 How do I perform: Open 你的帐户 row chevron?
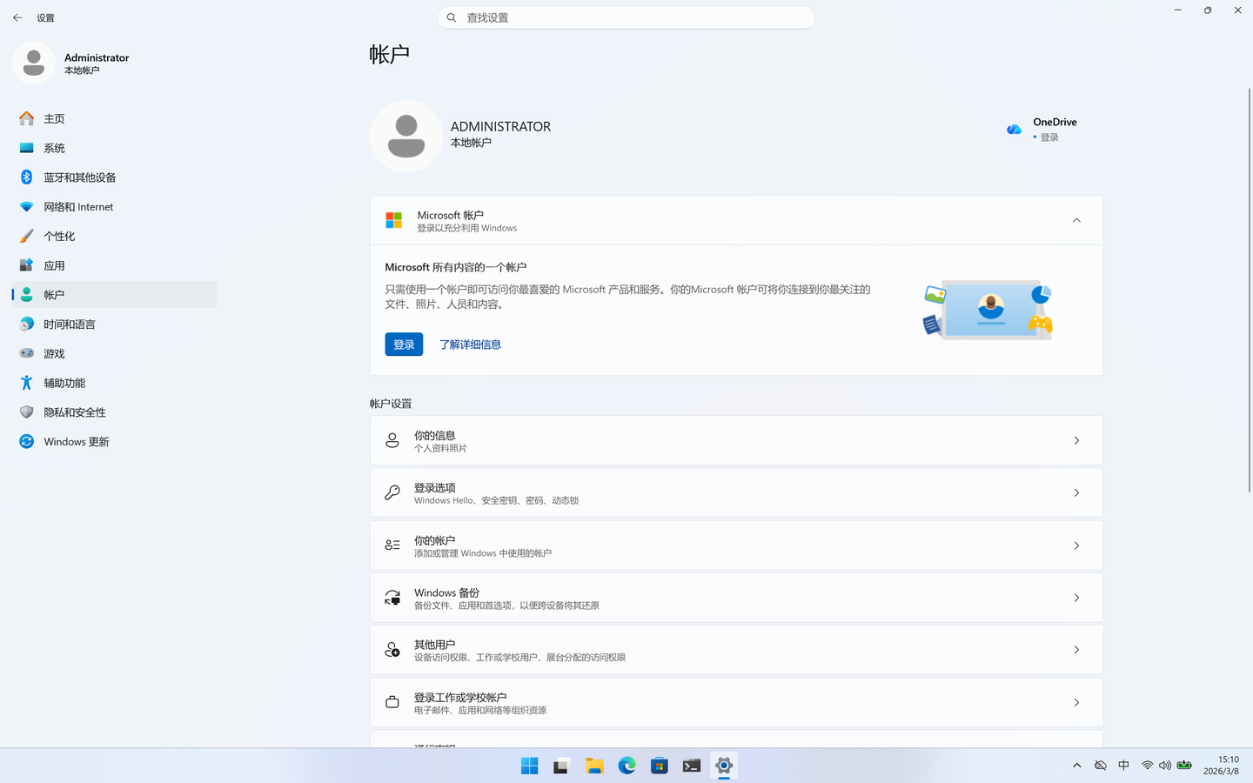(x=1076, y=545)
